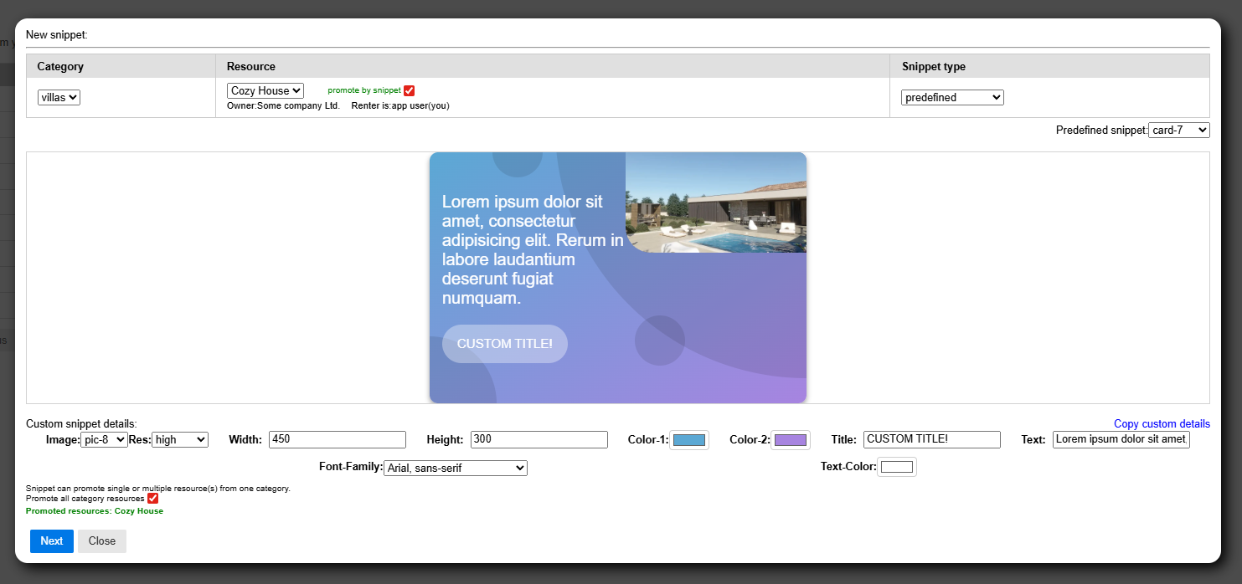1242x584 pixels.
Task: Open the Category dropdown showing villas
Action: pyautogui.click(x=59, y=98)
